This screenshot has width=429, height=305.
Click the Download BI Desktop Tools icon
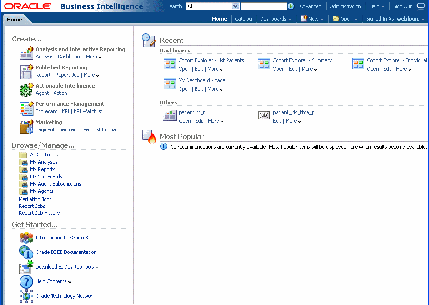point(26,267)
